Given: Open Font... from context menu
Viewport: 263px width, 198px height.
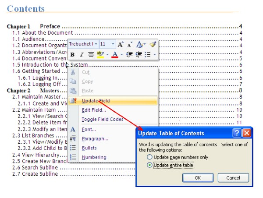Looking at the screenshot, I should pos(102,129).
